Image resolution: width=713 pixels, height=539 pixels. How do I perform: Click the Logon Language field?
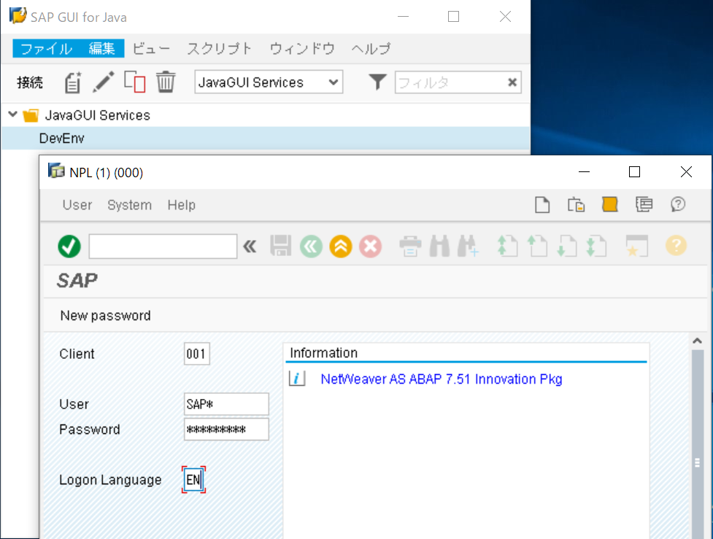[193, 479]
